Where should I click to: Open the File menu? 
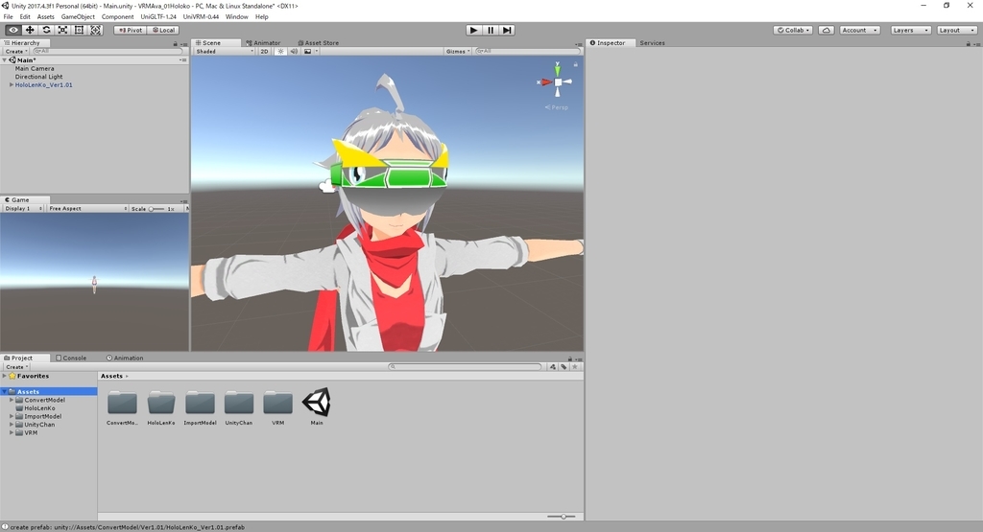[x=8, y=17]
